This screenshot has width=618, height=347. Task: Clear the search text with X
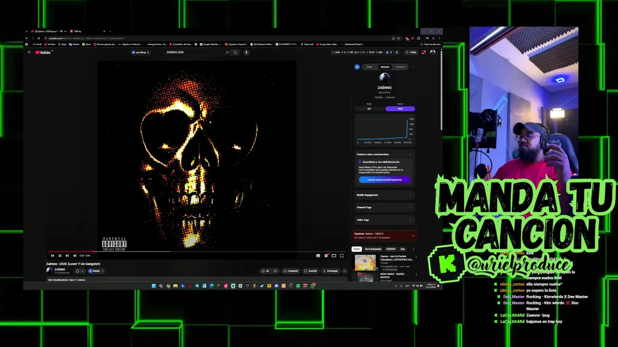227,52
